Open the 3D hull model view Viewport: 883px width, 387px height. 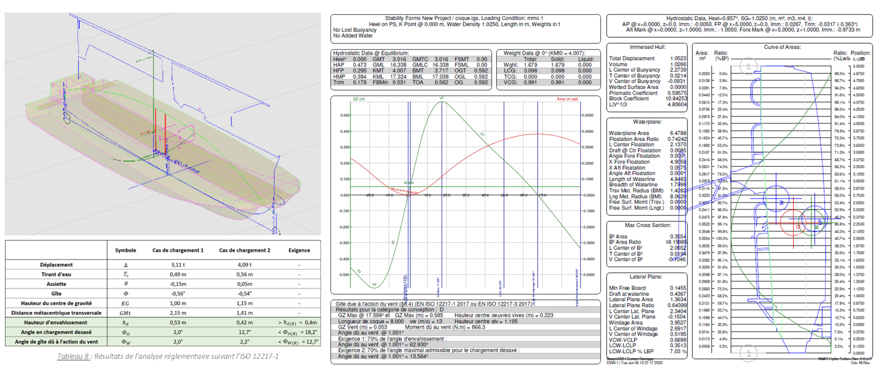pos(162,124)
